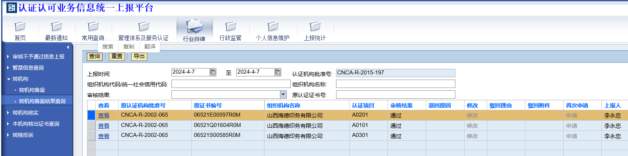The image size is (628, 156).
Task: Open the 常用查询 folder icon
Action: pos(93,27)
